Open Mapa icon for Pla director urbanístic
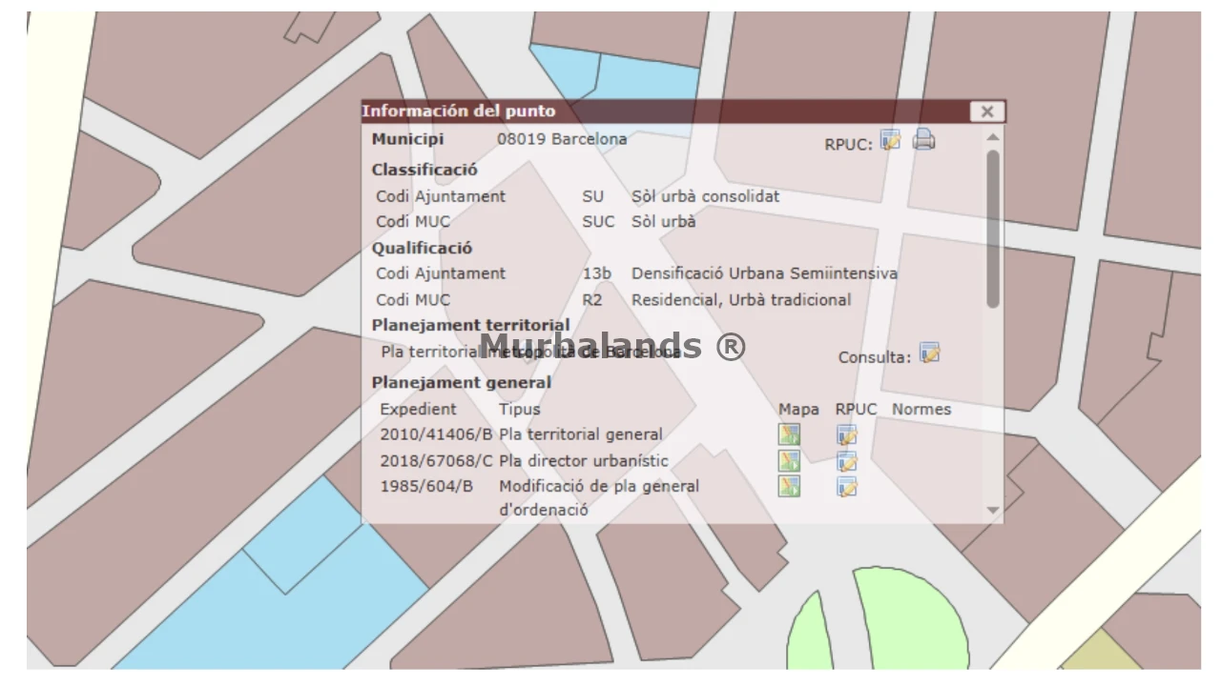This screenshot has width=1221, height=686. (789, 461)
